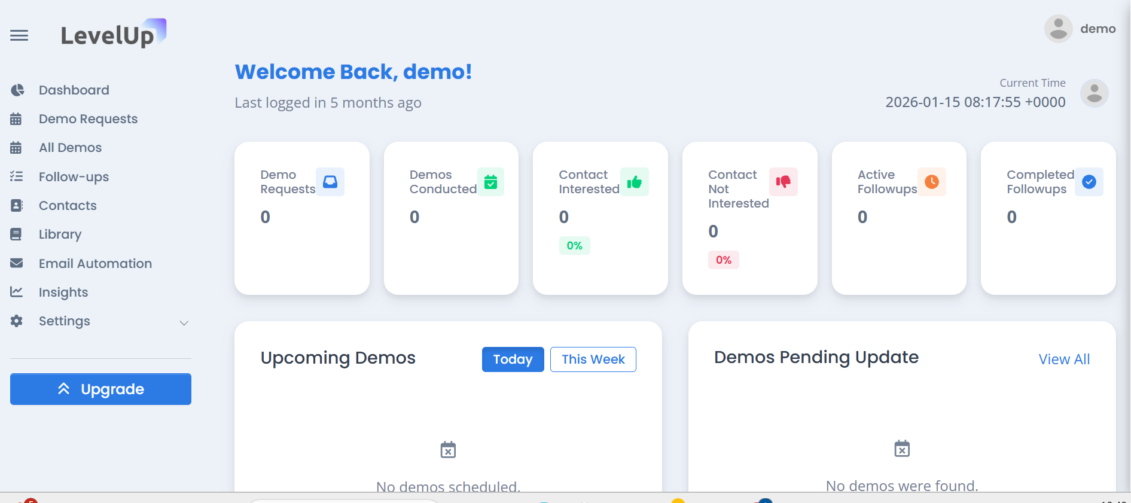1131x503 pixels.
Task: Open the LevelUp logo home
Action: point(114,33)
